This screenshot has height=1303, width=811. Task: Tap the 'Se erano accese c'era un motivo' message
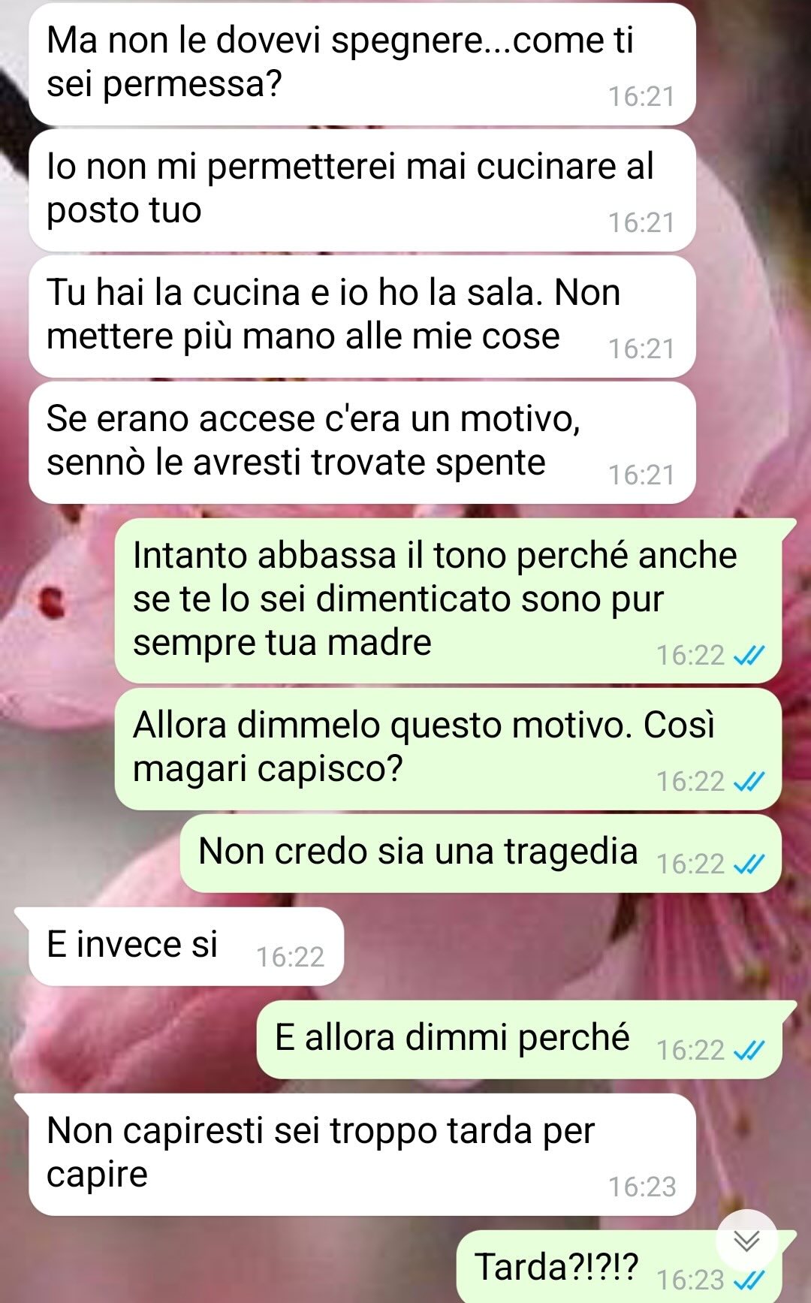pyautogui.click(x=362, y=443)
